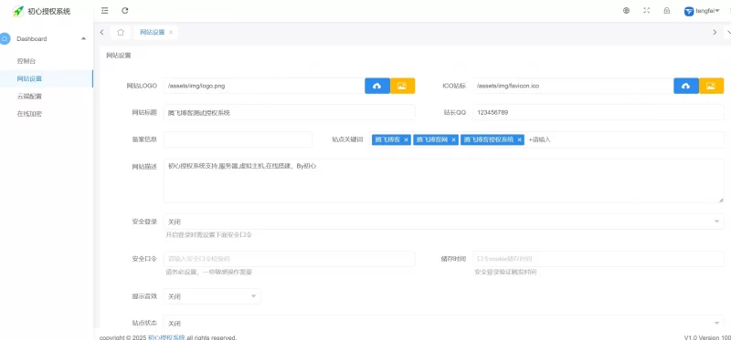Open 云端配置 in sidebar
Viewport: 731px width, 340px height.
click(29, 97)
